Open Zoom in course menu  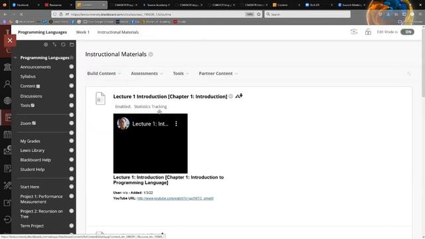coord(26,123)
